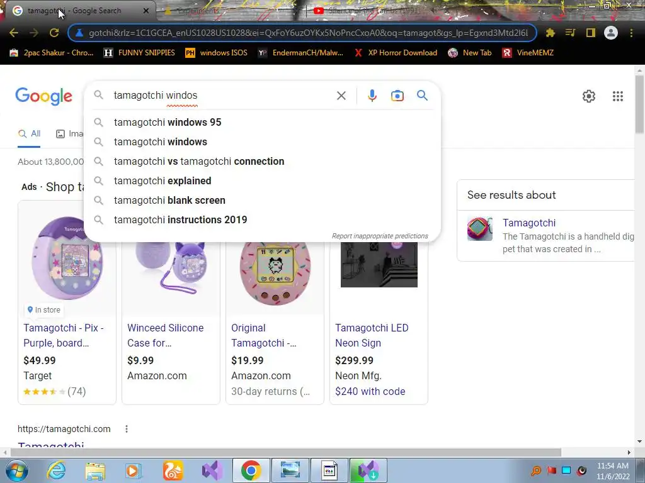Open the VineMEMZ bookmark
This screenshot has height=483, width=645.
[528, 53]
